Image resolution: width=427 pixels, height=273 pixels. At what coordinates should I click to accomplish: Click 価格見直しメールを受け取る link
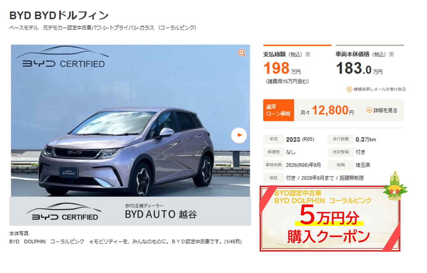(379, 89)
